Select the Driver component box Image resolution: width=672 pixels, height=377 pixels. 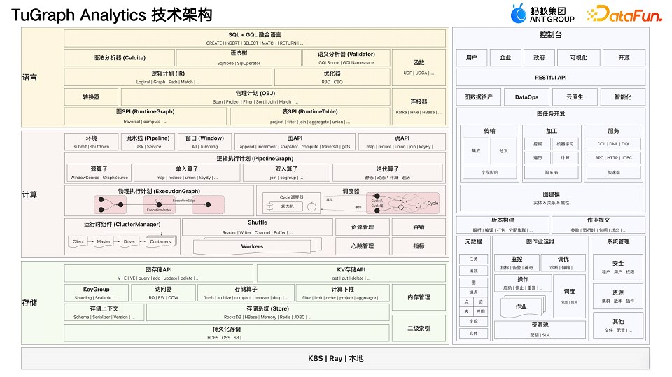129,241
